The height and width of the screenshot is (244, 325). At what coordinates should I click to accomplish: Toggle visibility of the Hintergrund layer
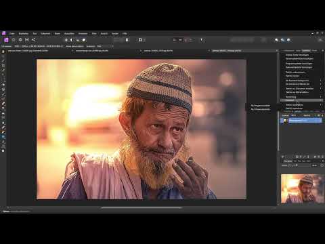point(282,121)
